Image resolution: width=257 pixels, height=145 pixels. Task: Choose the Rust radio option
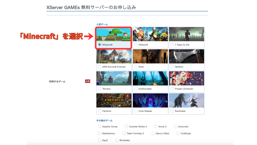point(136,67)
